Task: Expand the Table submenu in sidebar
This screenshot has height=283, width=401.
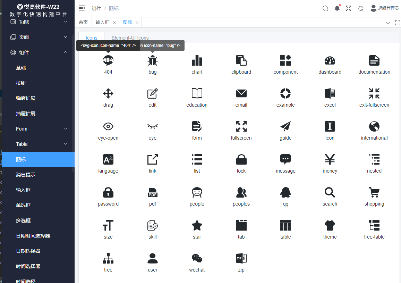Action: (42, 144)
